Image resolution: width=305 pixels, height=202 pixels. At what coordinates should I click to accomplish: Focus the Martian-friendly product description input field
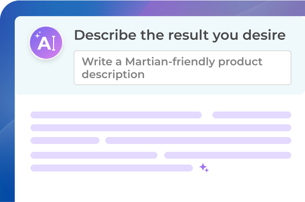click(x=182, y=68)
